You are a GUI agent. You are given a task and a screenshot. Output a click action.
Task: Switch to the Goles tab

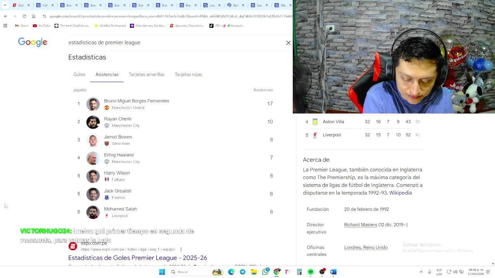(x=79, y=75)
